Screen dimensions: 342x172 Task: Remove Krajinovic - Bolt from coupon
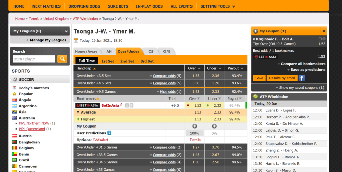point(324,39)
